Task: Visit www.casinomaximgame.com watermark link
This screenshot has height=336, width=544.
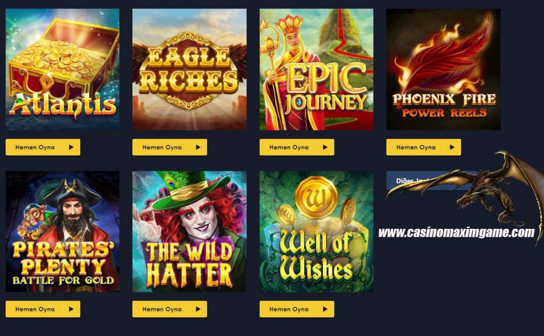Action: pos(456,232)
